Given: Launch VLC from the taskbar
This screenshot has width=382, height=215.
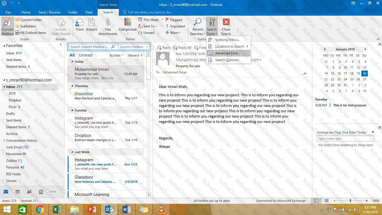Looking at the screenshot, I should (x=161, y=209).
